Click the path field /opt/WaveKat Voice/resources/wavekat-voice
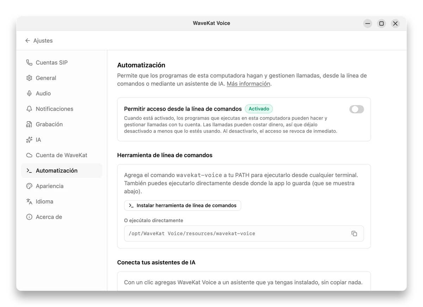Image resolution: width=423 pixels, height=307 pixels. tap(244, 234)
